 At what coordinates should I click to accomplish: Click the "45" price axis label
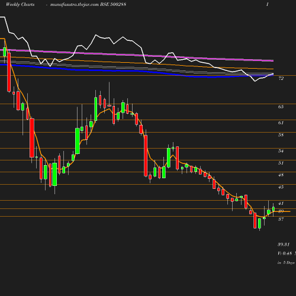pyautogui.click(x=281, y=187)
